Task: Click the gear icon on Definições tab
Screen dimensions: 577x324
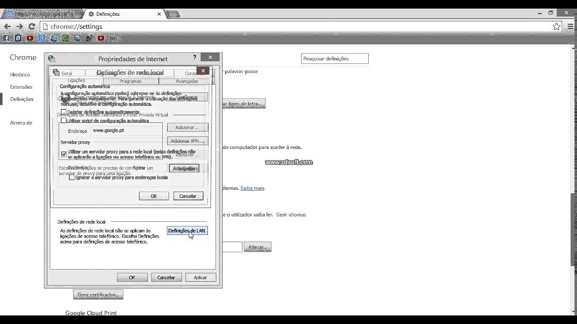Action: [91, 14]
